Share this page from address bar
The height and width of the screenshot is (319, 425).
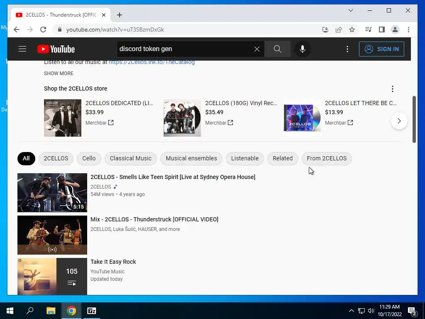tap(339, 29)
